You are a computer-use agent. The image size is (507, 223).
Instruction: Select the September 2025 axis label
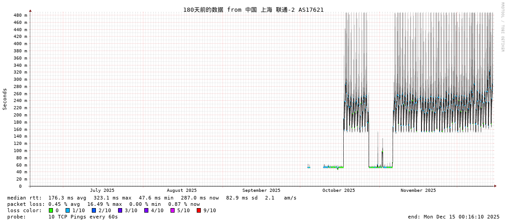[x=261, y=190]
